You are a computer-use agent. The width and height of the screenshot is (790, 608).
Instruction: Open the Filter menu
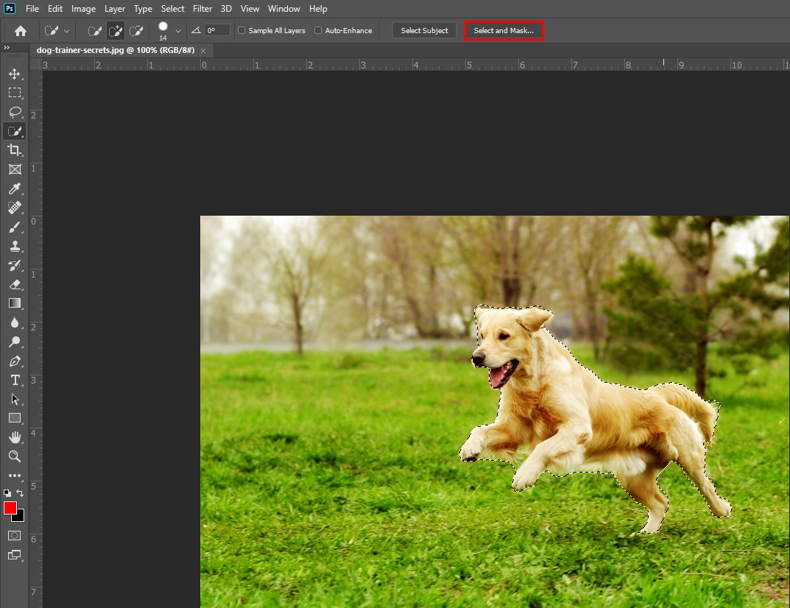click(202, 9)
